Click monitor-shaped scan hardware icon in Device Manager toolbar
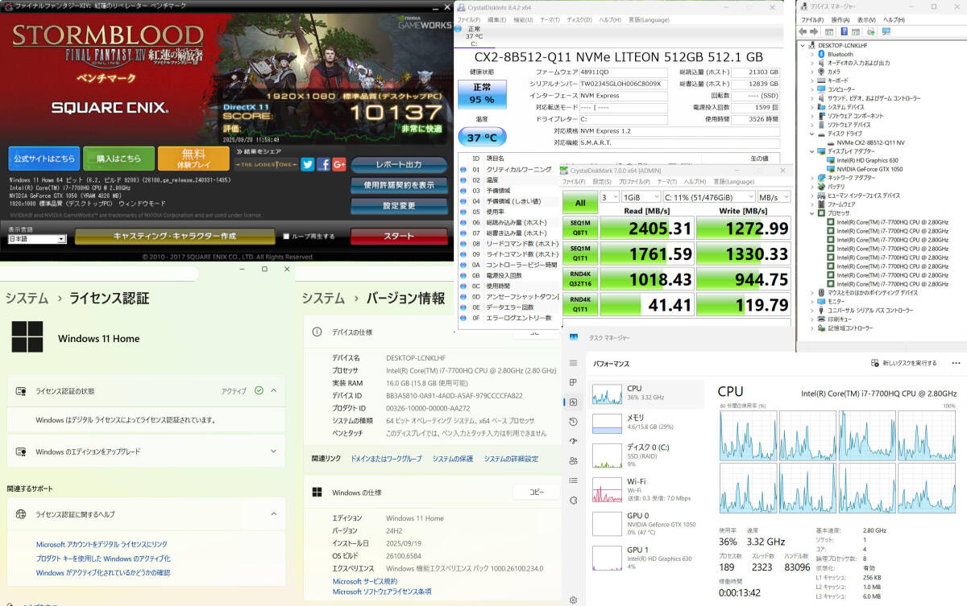 [886, 31]
